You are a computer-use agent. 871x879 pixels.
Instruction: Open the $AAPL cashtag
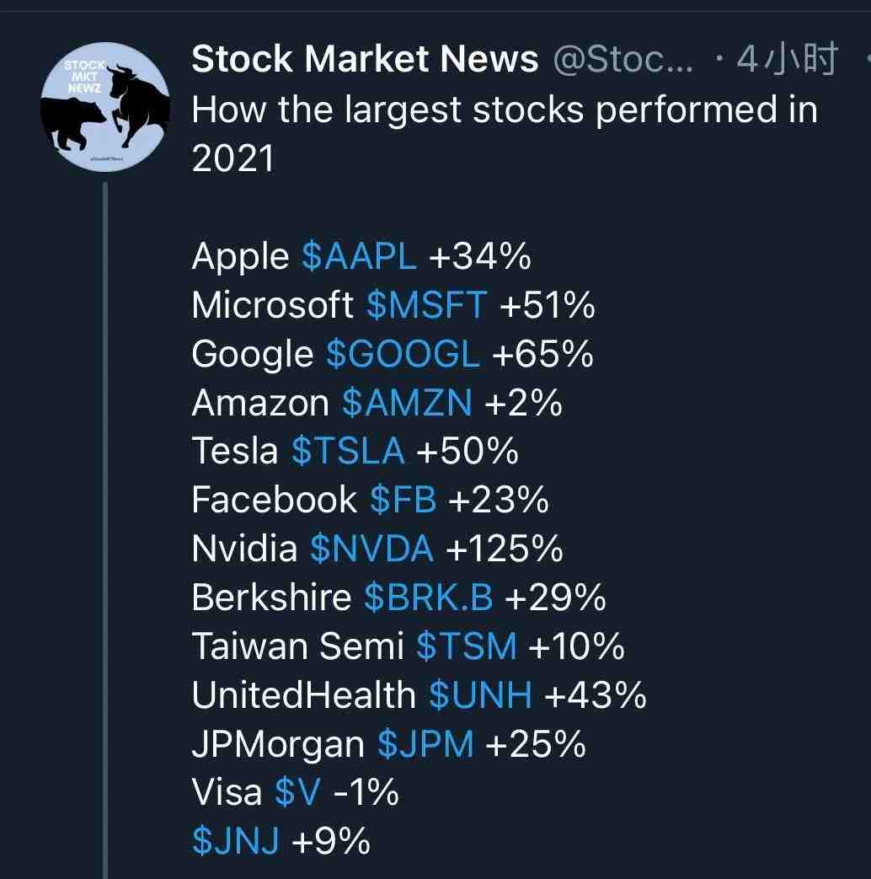pyautogui.click(x=360, y=257)
